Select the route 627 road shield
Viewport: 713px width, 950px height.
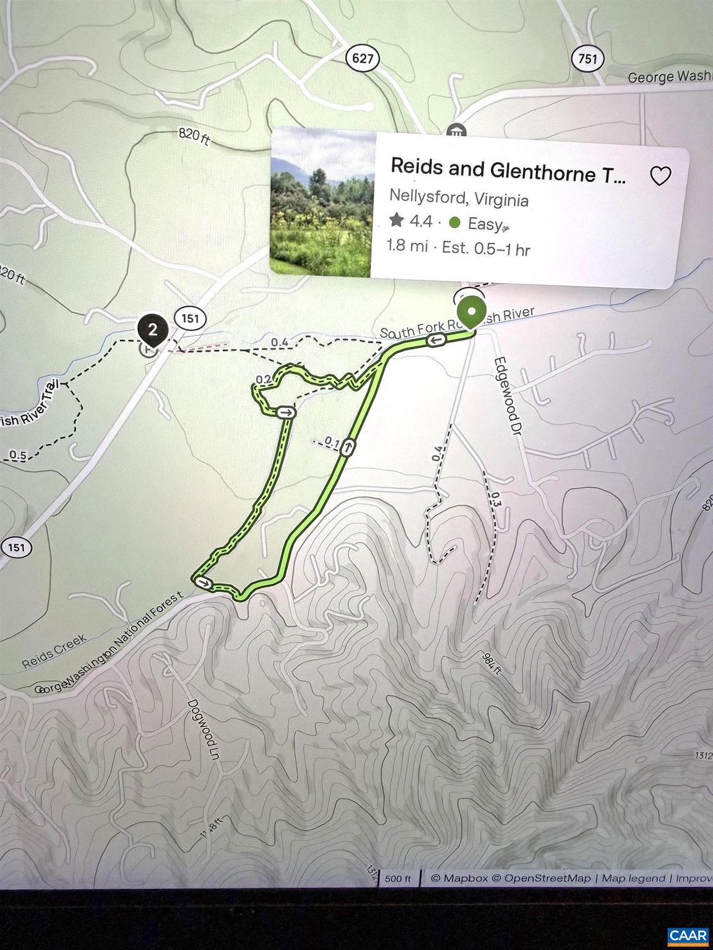tap(362, 59)
